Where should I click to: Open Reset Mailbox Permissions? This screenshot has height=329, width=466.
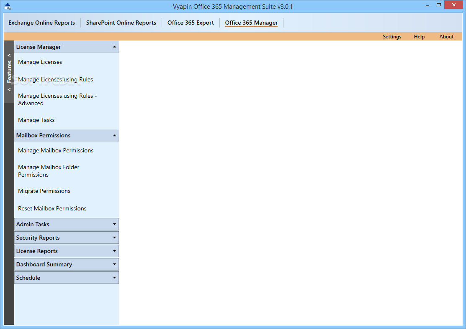tap(52, 209)
